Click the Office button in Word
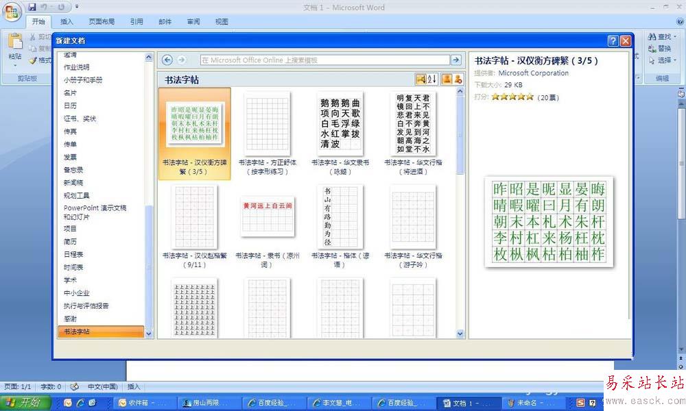This screenshot has height=411, width=686. pyautogui.click(x=12, y=11)
